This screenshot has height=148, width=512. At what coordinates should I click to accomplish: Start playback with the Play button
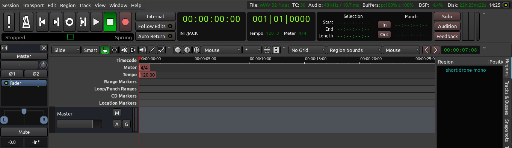pyautogui.click(x=97, y=22)
